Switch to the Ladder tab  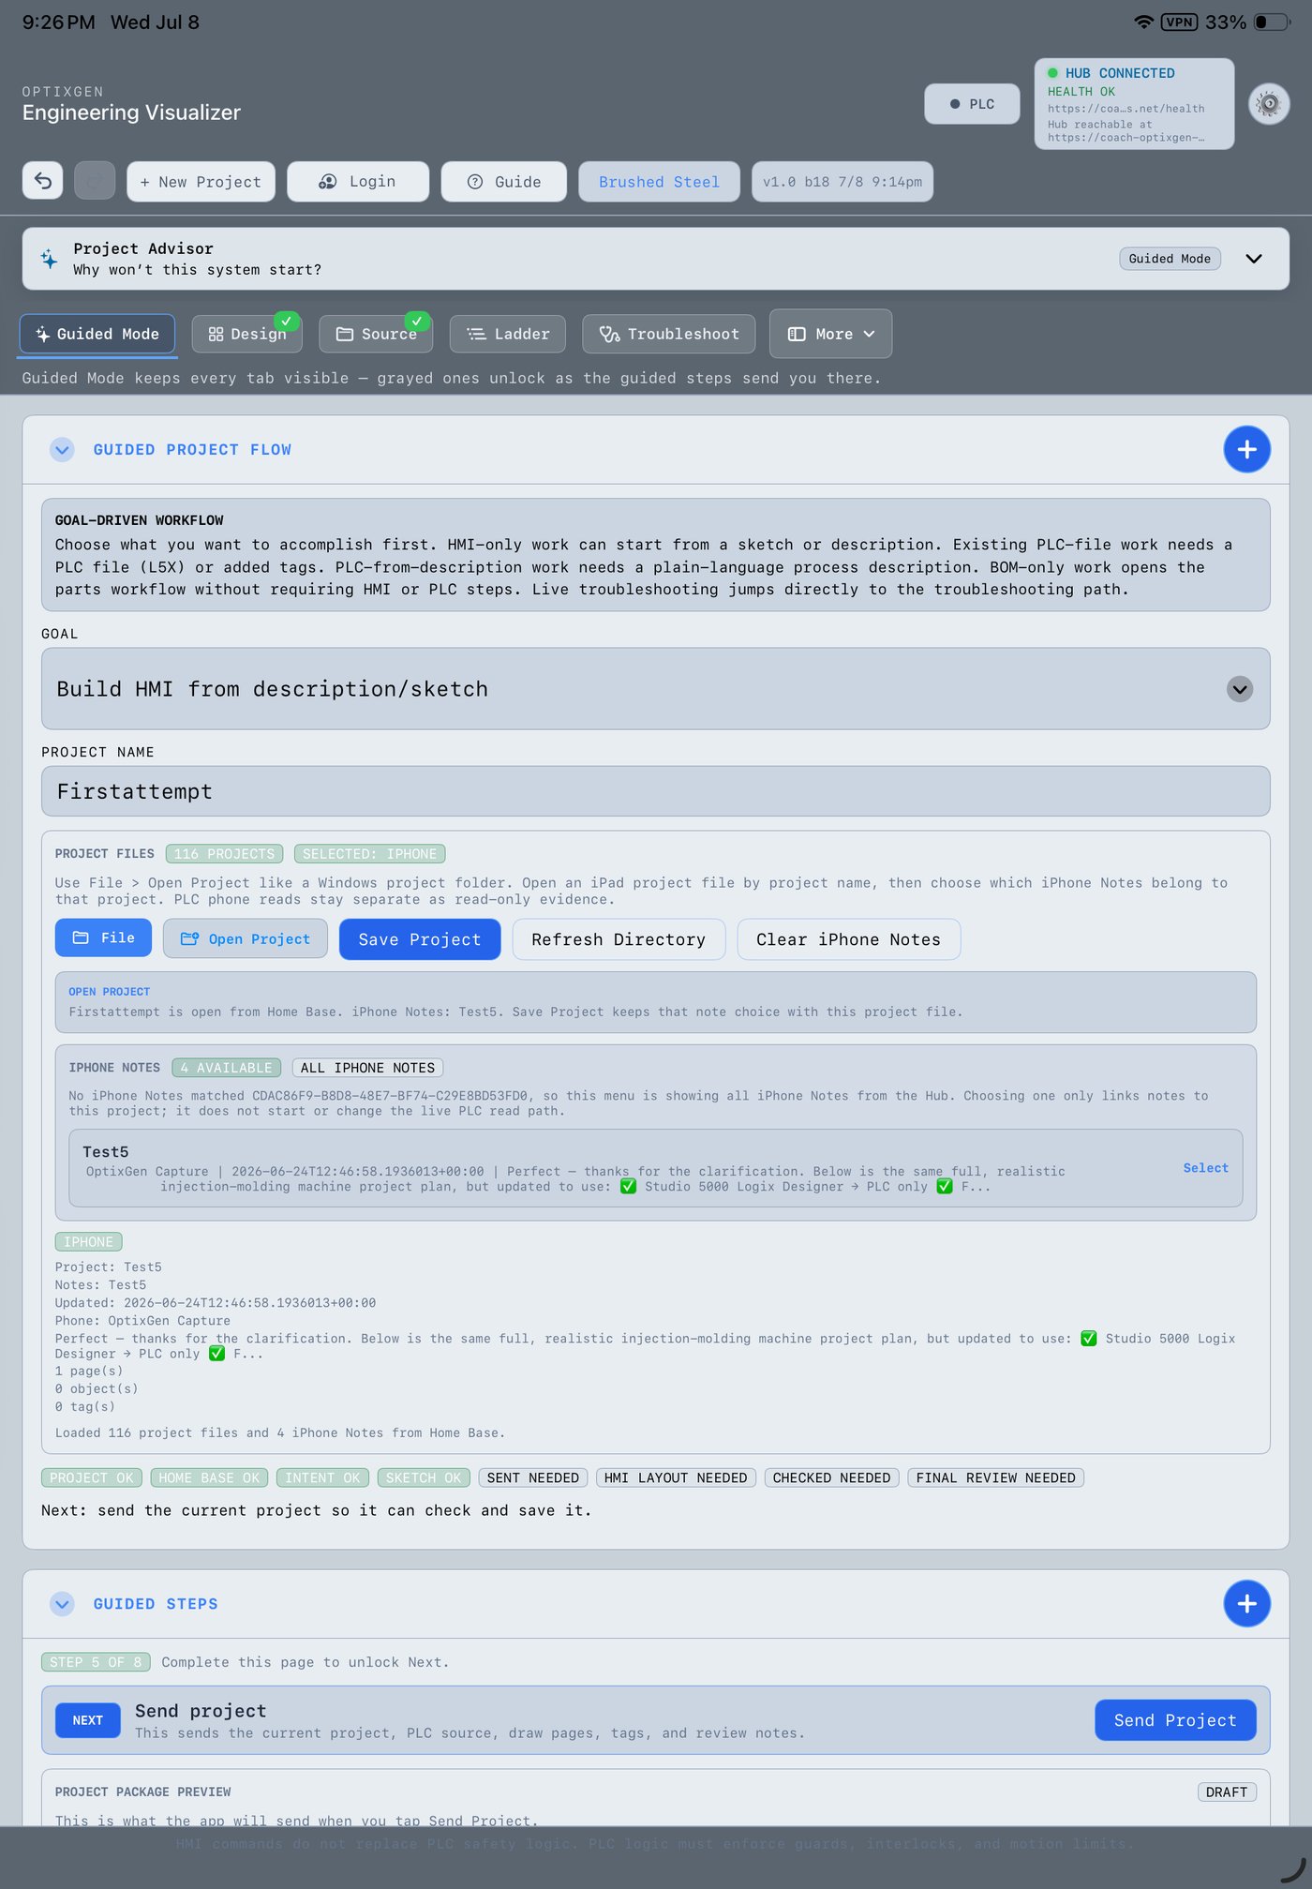click(507, 334)
